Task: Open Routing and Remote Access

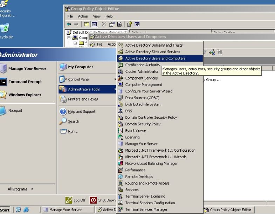Action: 160,183
